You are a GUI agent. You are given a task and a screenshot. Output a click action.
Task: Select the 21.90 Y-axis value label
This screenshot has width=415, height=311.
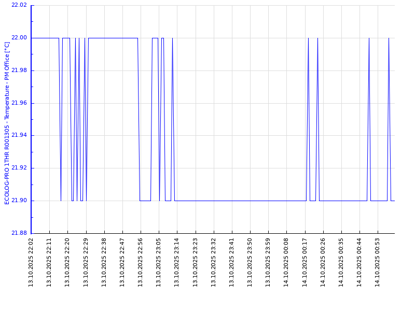pyautogui.click(x=19, y=201)
